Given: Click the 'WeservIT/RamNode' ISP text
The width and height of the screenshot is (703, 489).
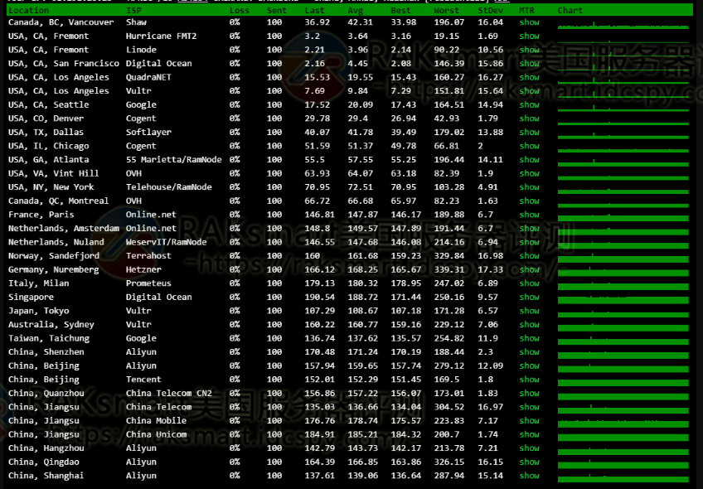Looking at the screenshot, I should 166,242.
